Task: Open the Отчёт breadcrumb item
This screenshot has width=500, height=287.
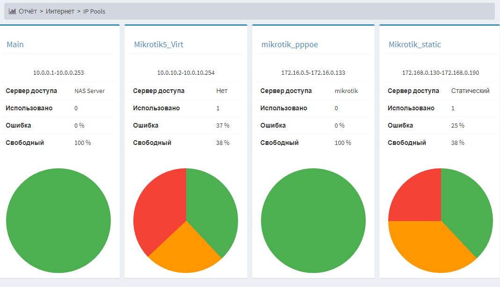Action: pos(28,11)
